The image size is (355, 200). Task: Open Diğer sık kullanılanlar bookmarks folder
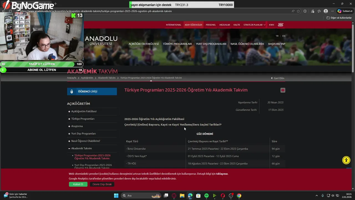[x=339, y=18]
